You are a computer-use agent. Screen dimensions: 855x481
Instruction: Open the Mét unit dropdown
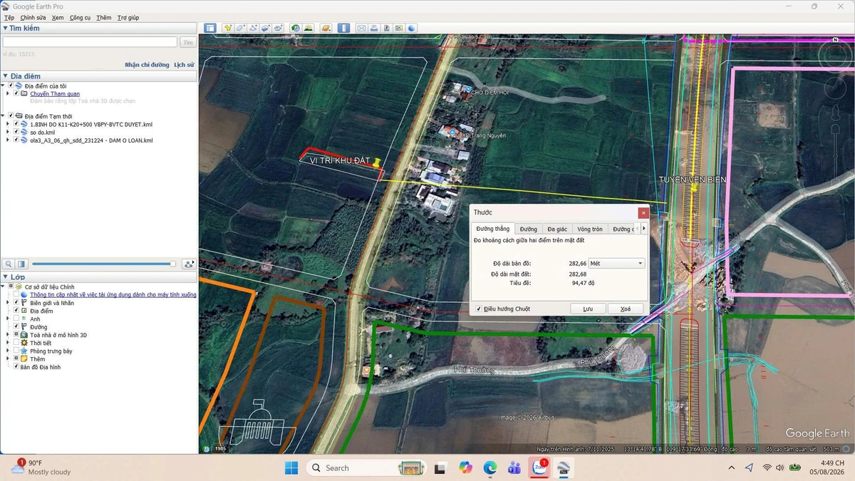click(616, 264)
